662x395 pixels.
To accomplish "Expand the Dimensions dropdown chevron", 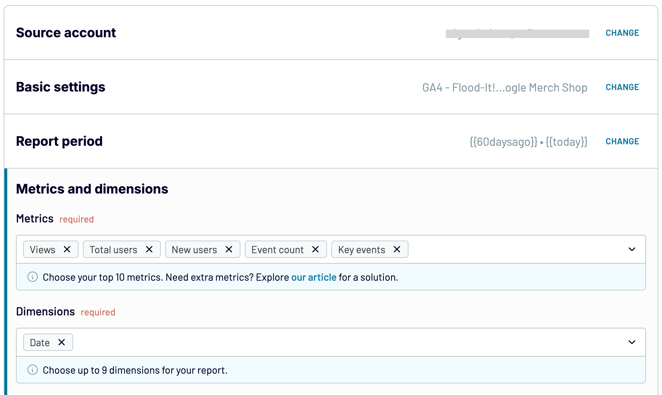I will [x=632, y=342].
